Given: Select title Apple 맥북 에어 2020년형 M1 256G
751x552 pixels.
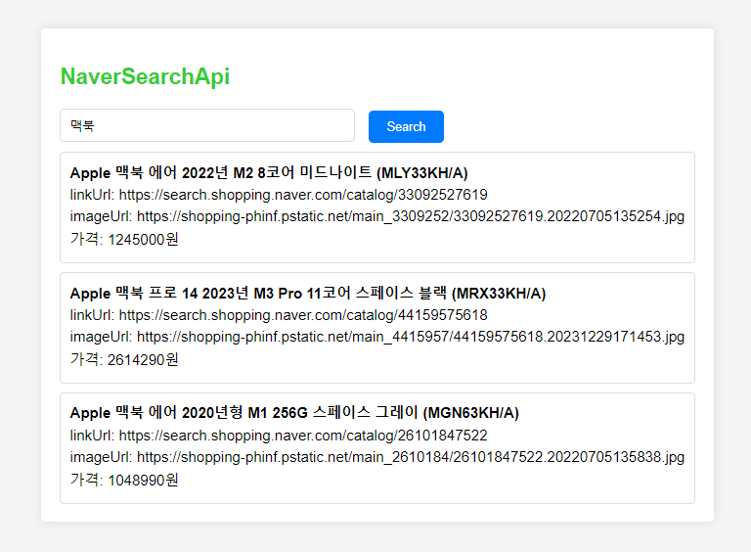Looking at the screenshot, I should coord(294,413).
